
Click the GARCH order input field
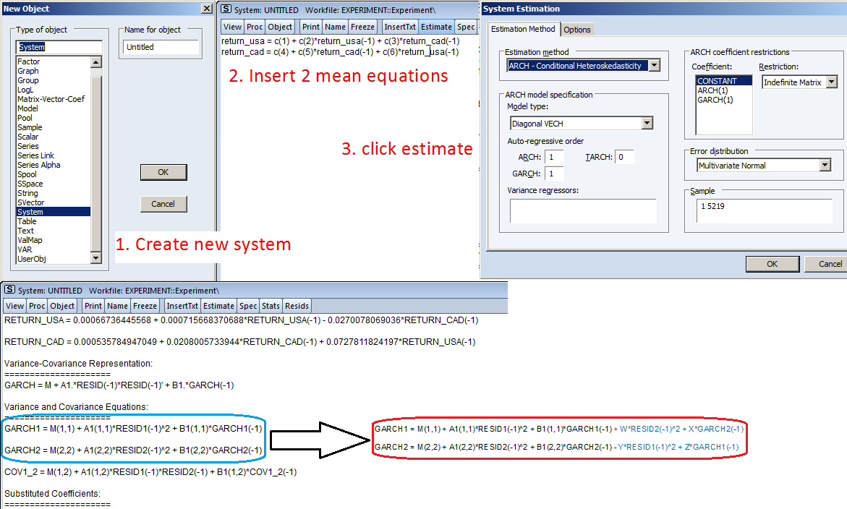point(554,174)
